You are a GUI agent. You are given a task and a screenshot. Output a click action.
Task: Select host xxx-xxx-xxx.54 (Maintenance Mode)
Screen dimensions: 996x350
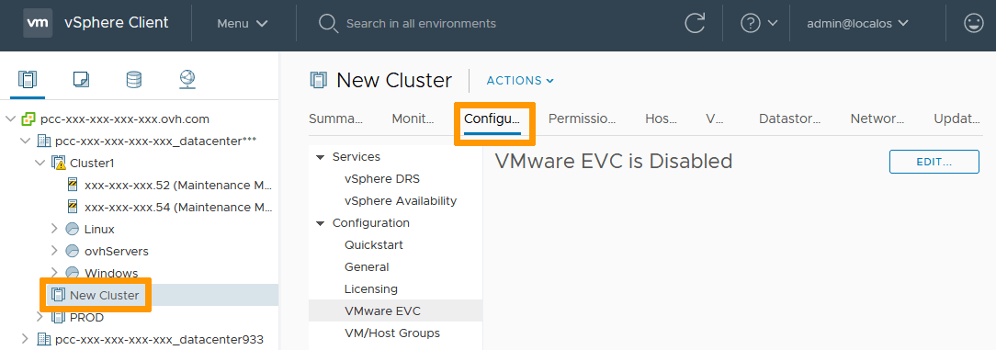click(178, 207)
